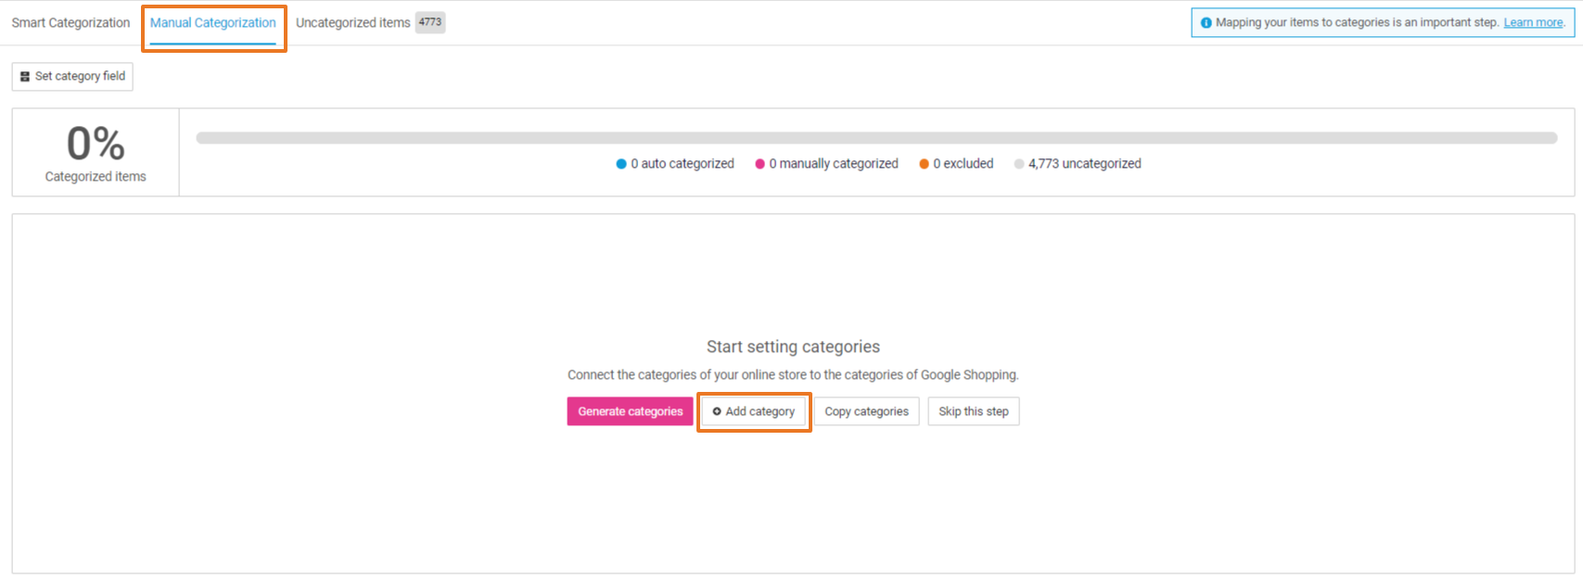Switch to the Smart Categorization tab
This screenshot has width=1583, height=580.
point(70,23)
